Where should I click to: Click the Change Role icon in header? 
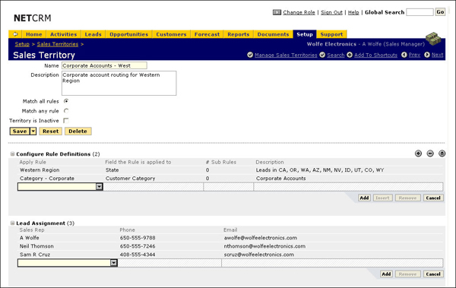[x=277, y=12]
